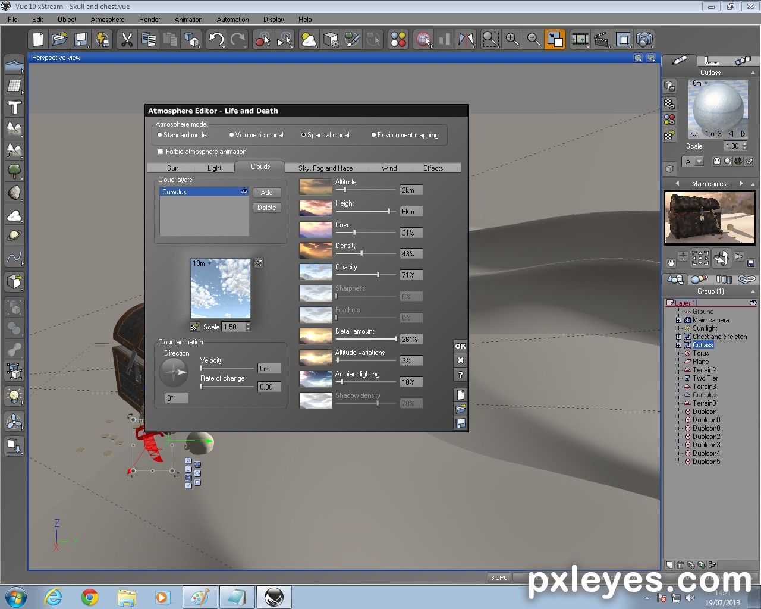Click next material arrow beside 1 of 3
The height and width of the screenshot is (609, 761).
pos(743,134)
